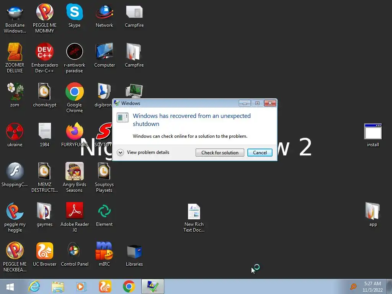
Task: Maximize the Windows dialog window
Action: point(257,103)
